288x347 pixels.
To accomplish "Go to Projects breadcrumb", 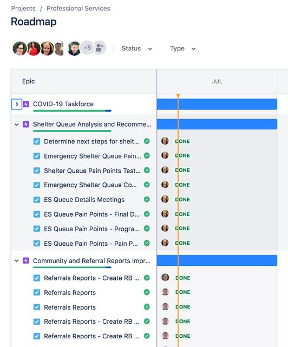I will coord(23,9).
